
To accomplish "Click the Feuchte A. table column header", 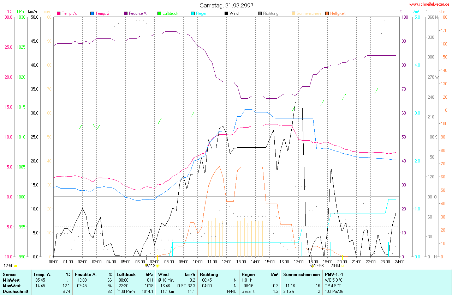I will pyautogui.click(x=86, y=274).
